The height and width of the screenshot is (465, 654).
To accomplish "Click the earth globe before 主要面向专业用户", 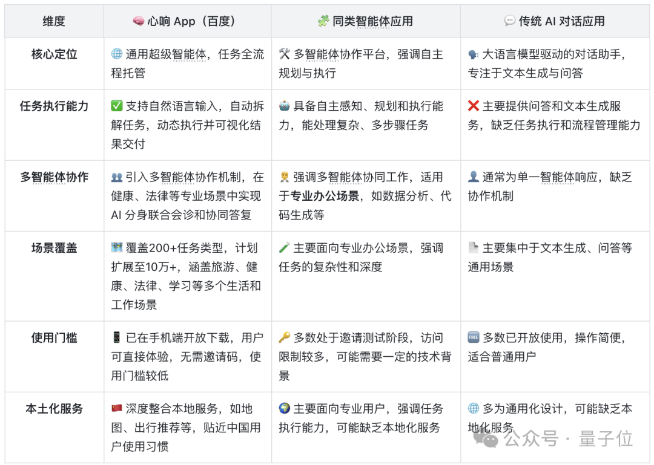I will [285, 408].
